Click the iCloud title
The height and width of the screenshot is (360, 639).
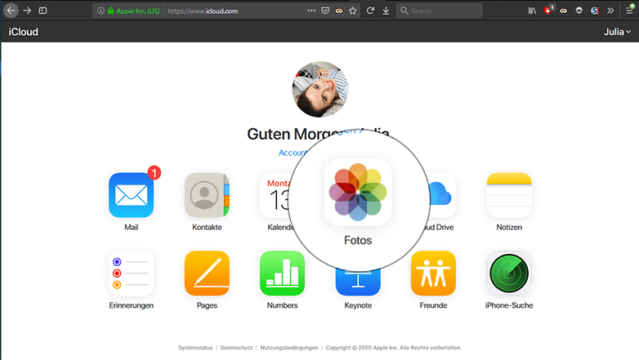point(23,32)
